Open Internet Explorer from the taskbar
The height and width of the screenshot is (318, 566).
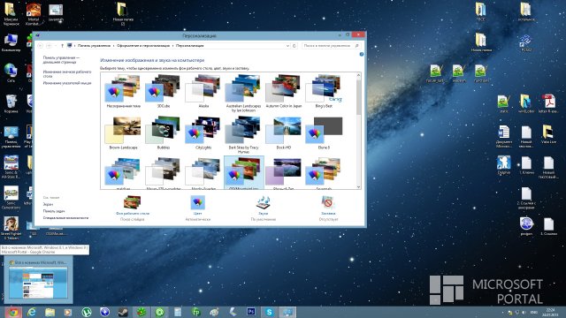point(32,312)
